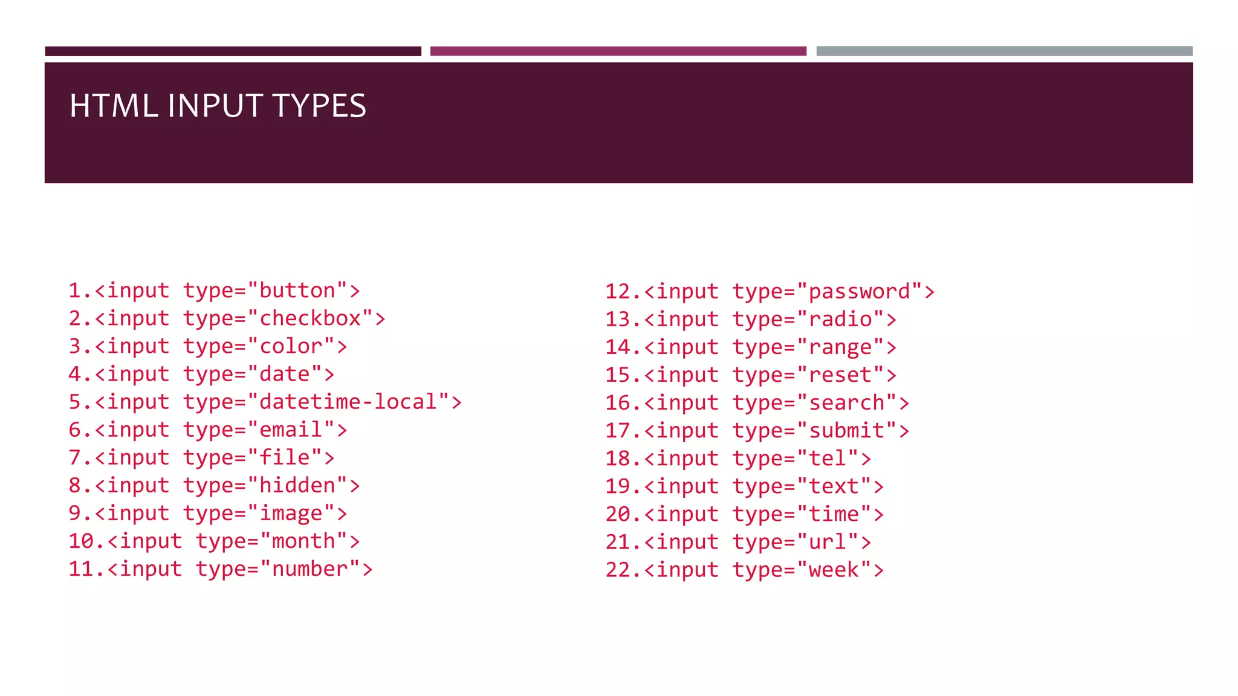This screenshot has width=1238, height=696.
Task: Click the input type="search" entry
Action: 757,403
